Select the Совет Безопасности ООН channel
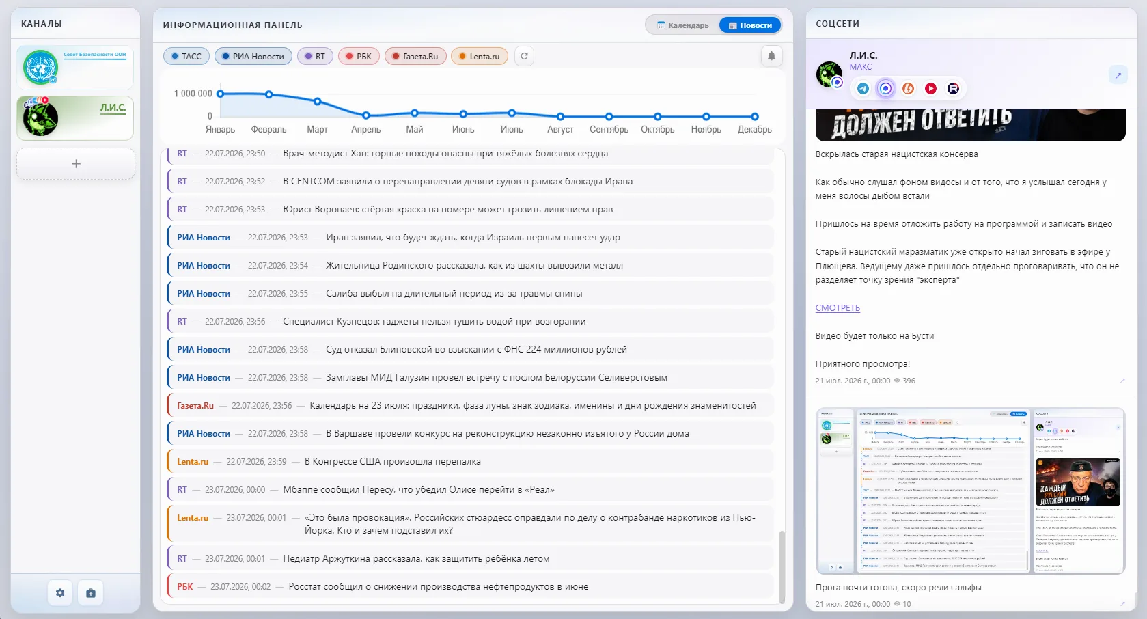1147x619 pixels. pyautogui.click(x=75, y=68)
